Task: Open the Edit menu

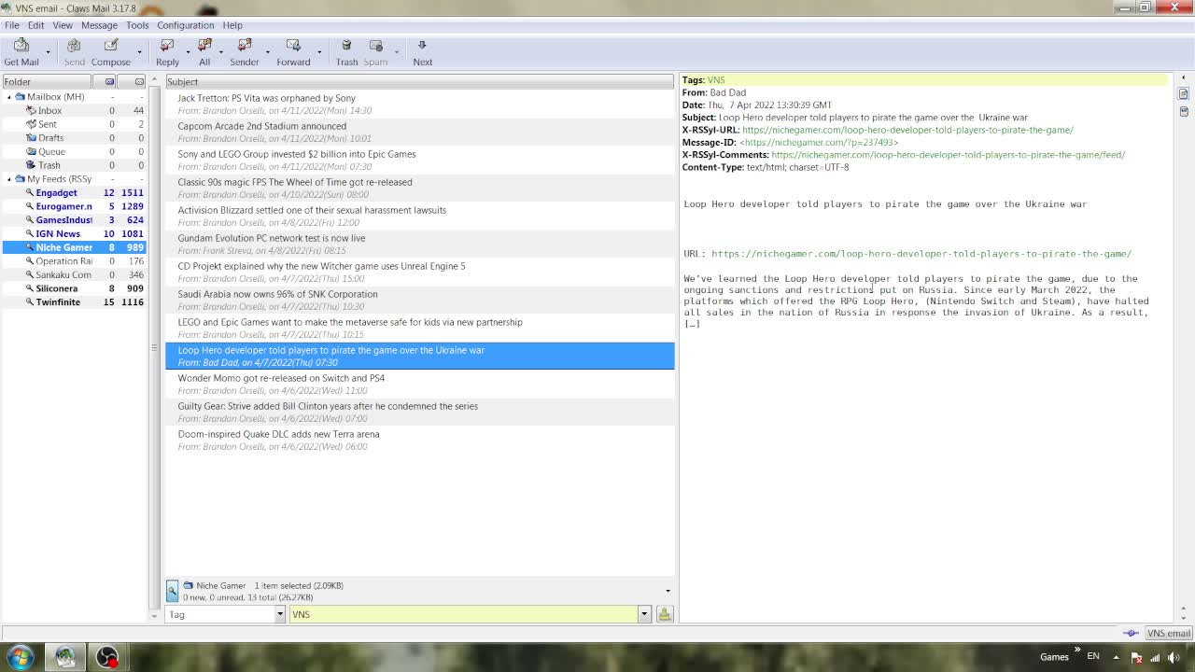Action: click(x=35, y=25)
